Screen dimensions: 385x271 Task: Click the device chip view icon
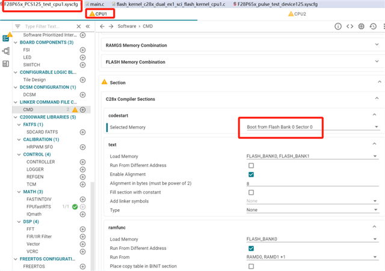point(361,26)
